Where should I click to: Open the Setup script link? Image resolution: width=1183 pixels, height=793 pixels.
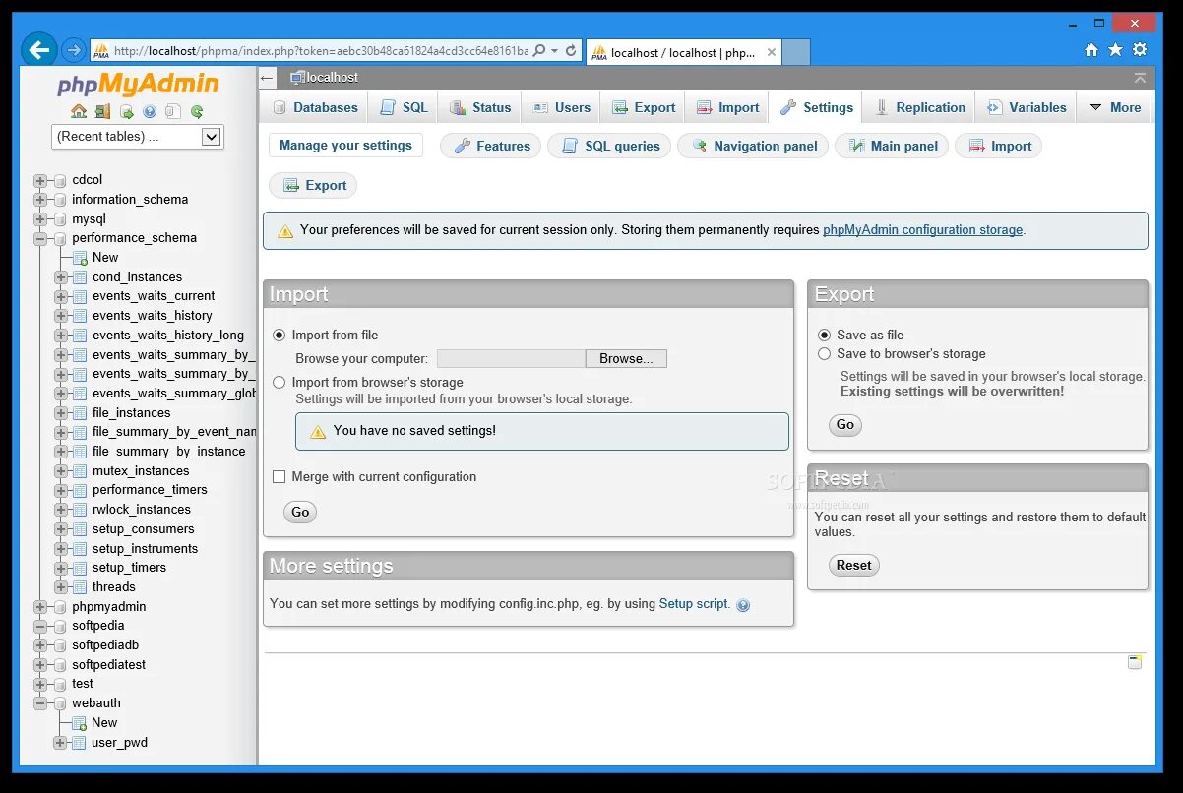point(694,604)
